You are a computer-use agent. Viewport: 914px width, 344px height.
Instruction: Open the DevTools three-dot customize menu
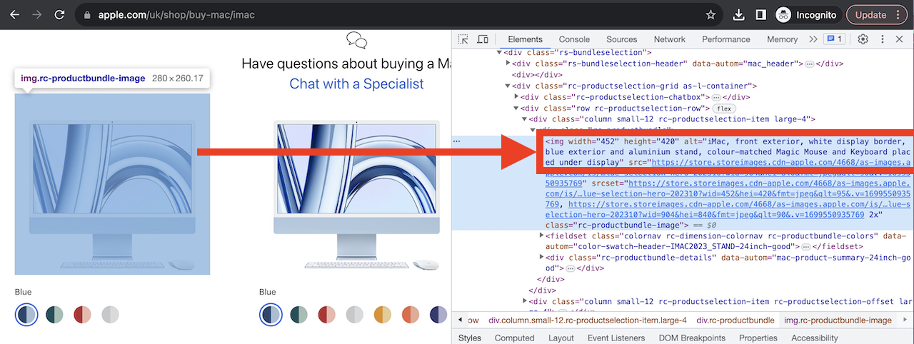click(882, 39)
